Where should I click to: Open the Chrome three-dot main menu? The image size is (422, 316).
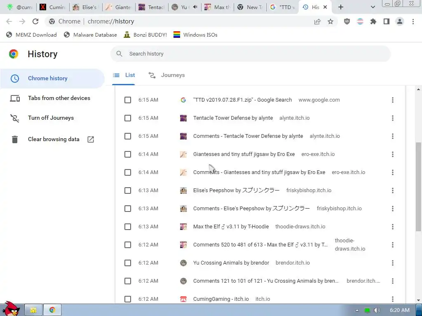pos(413,21)
